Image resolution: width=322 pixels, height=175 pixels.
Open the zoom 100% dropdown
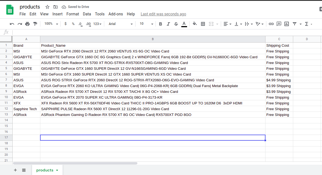(51, 24)
